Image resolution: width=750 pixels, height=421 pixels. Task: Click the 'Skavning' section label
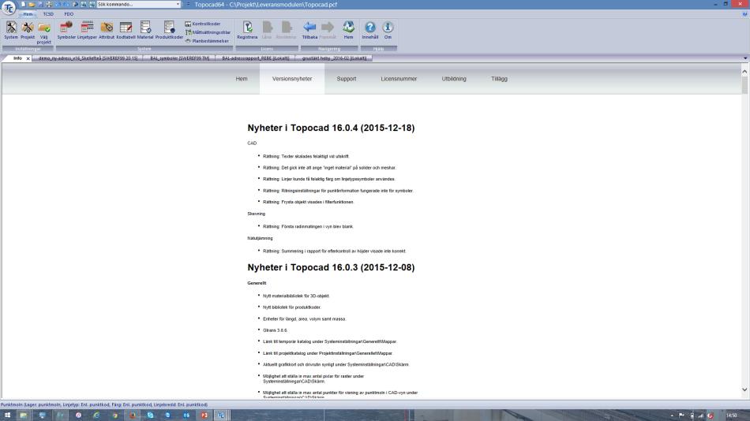click(257, 214)
